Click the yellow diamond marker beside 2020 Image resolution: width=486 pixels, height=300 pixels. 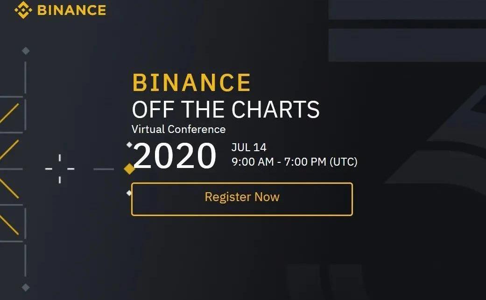[x=129, y=169]
